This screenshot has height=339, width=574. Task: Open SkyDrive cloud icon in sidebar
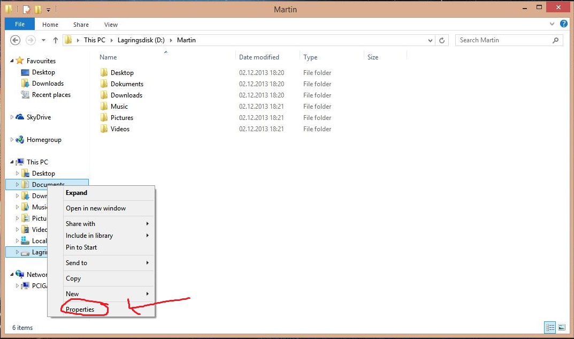click(20, 117)
